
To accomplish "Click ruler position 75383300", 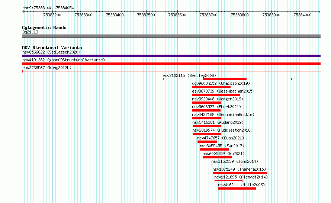I will 83,15.
